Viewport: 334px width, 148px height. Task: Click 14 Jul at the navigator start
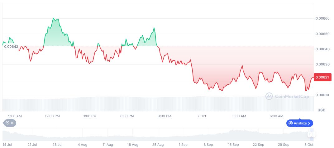[x=7, y=145]
